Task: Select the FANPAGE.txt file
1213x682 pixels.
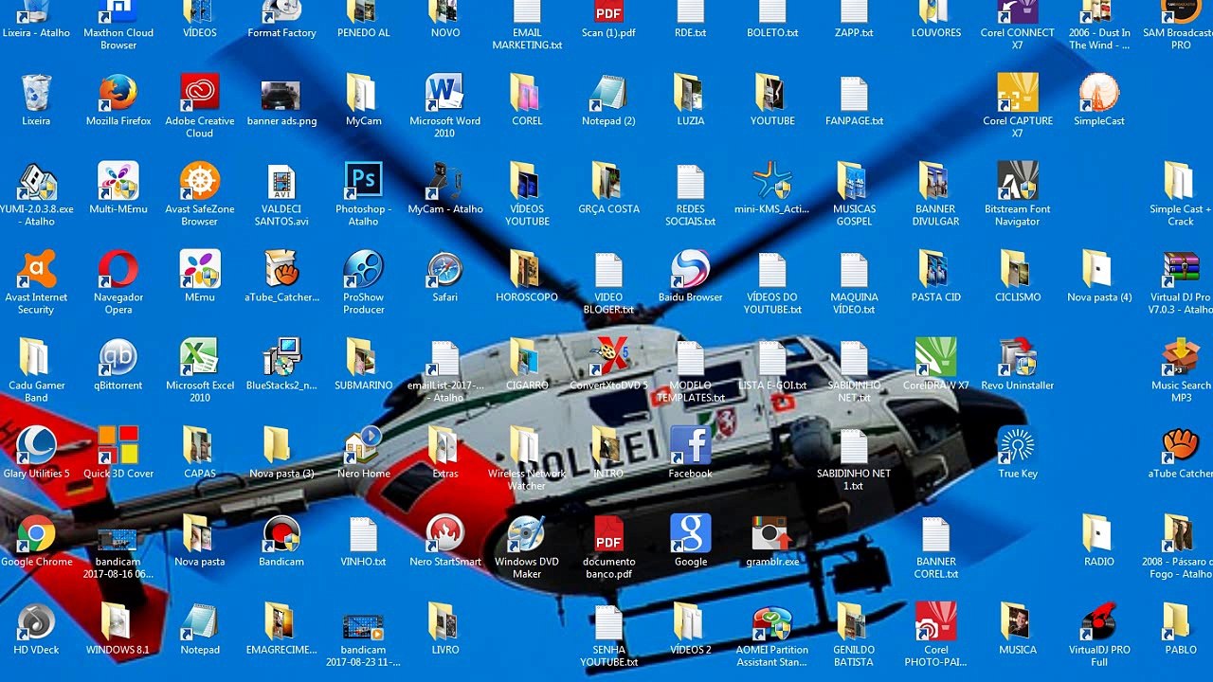Action: (x=854, y=94)
